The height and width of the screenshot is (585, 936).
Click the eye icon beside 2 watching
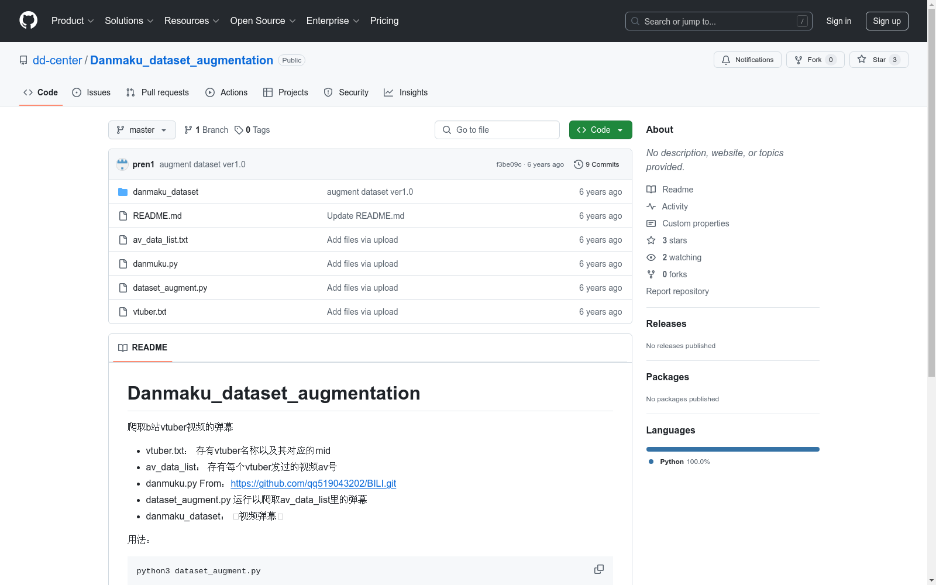pos(651,257)
